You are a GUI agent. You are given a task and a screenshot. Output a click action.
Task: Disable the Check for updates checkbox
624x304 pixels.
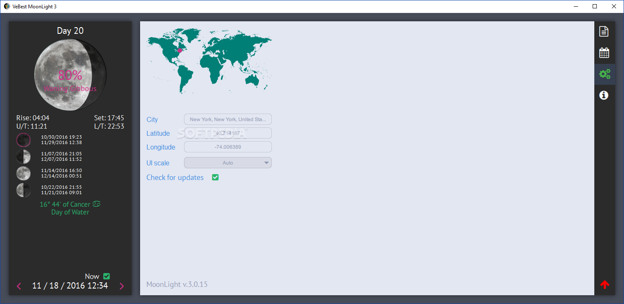[x=215, y=177]
